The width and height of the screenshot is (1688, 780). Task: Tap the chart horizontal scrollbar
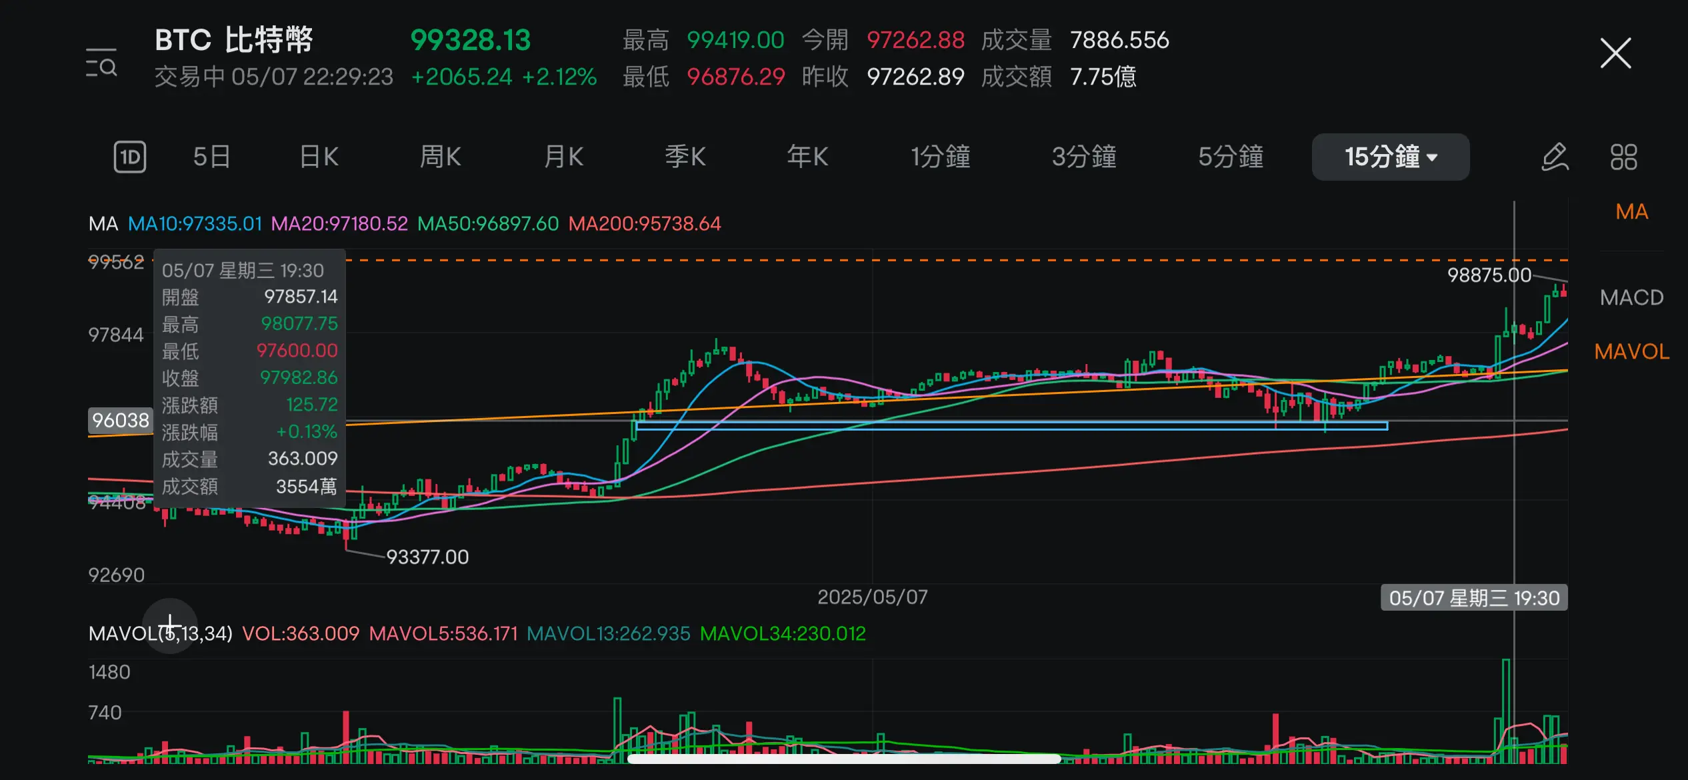click(844, 759)
